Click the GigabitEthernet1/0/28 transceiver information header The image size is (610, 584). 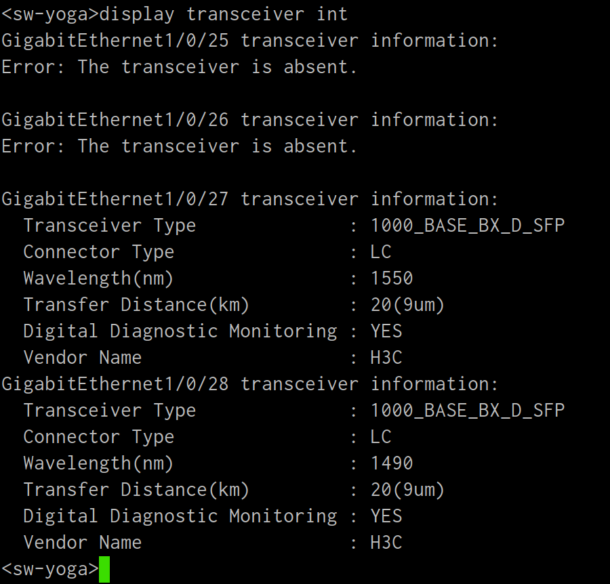tap(249, 384)
